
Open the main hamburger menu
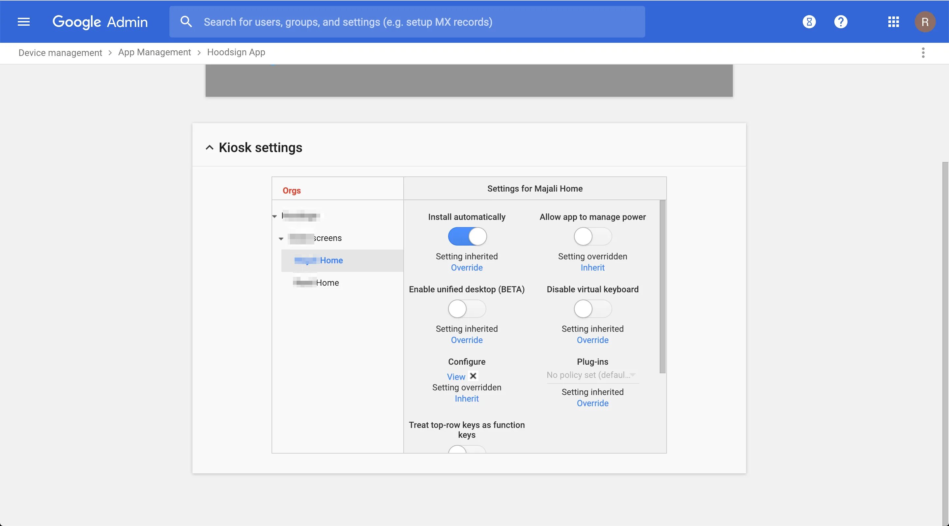(24, 22)
